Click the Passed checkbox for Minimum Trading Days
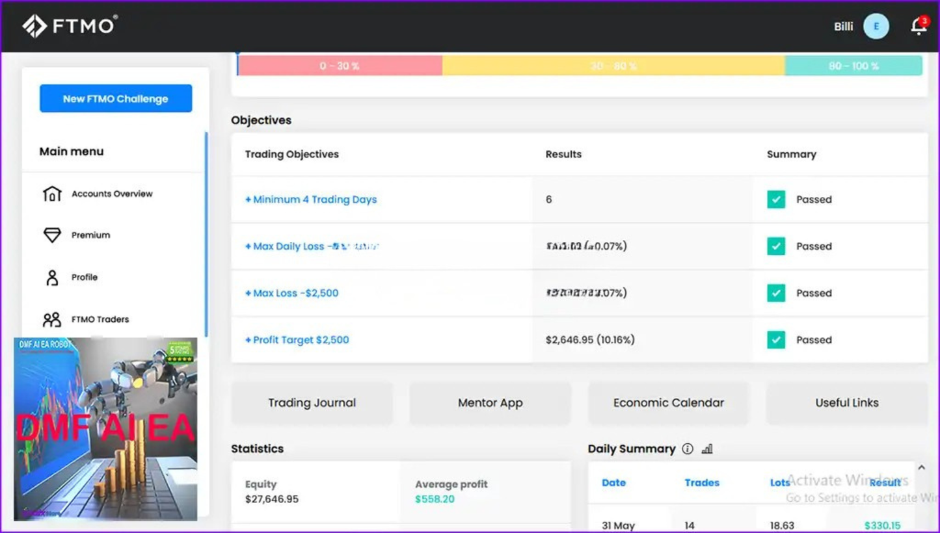The height and width of the screenshot is (533, 940). tap(776, 200)
